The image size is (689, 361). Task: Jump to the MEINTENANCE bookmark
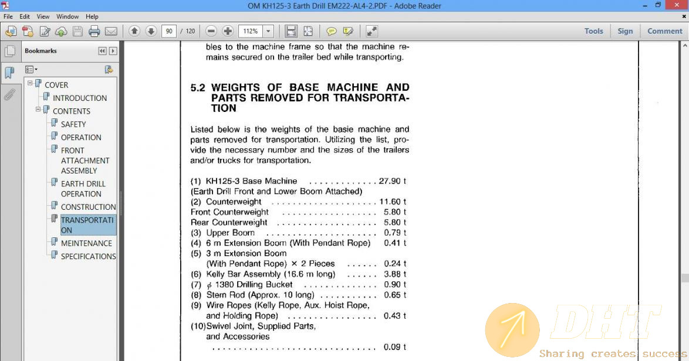86,243
